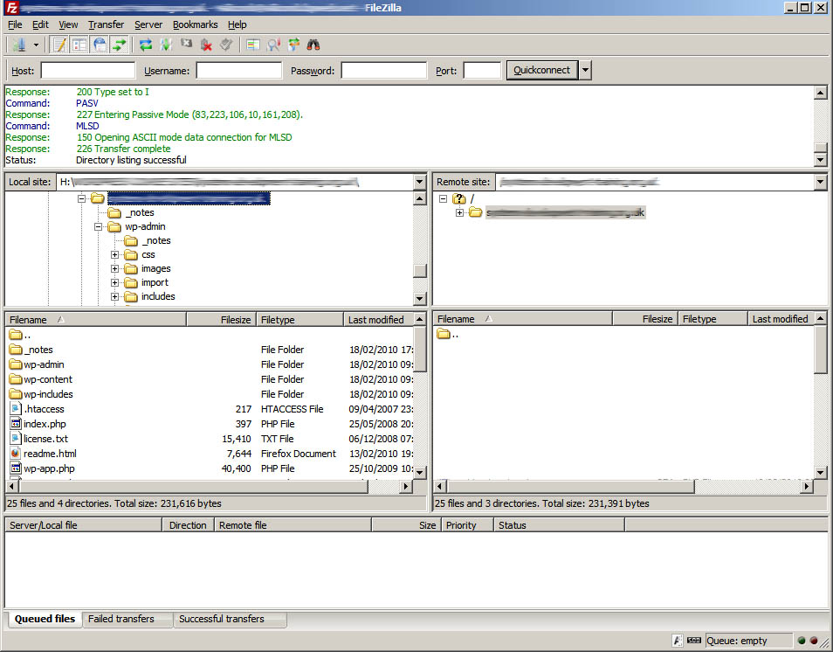Click the green activity indicator light
833x652 pixels.
click(802, 641)
